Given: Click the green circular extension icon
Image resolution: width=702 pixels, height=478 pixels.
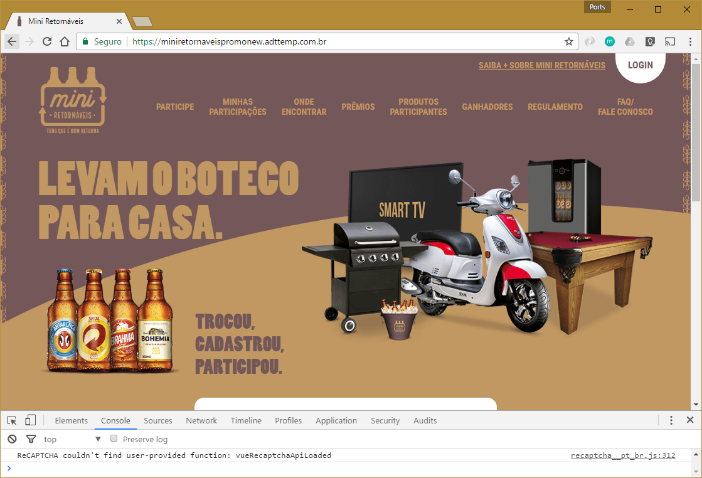Looking at the screenshot, I should [x=609, y=41].
